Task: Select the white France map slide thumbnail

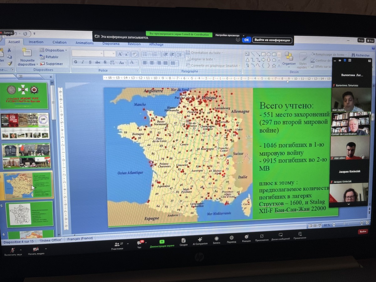Action: pos(29,214)
